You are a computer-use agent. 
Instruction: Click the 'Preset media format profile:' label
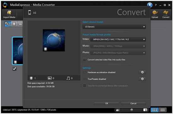[x=97, y=35]
